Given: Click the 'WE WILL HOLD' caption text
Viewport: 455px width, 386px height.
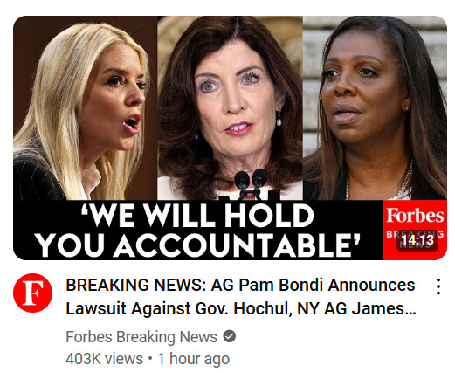Looking at the screenshot, I should [197, 216].
